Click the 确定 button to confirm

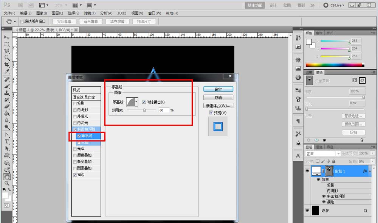click(218, 89)
